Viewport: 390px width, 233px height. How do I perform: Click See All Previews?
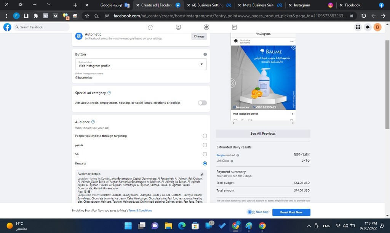click(263, 133)
